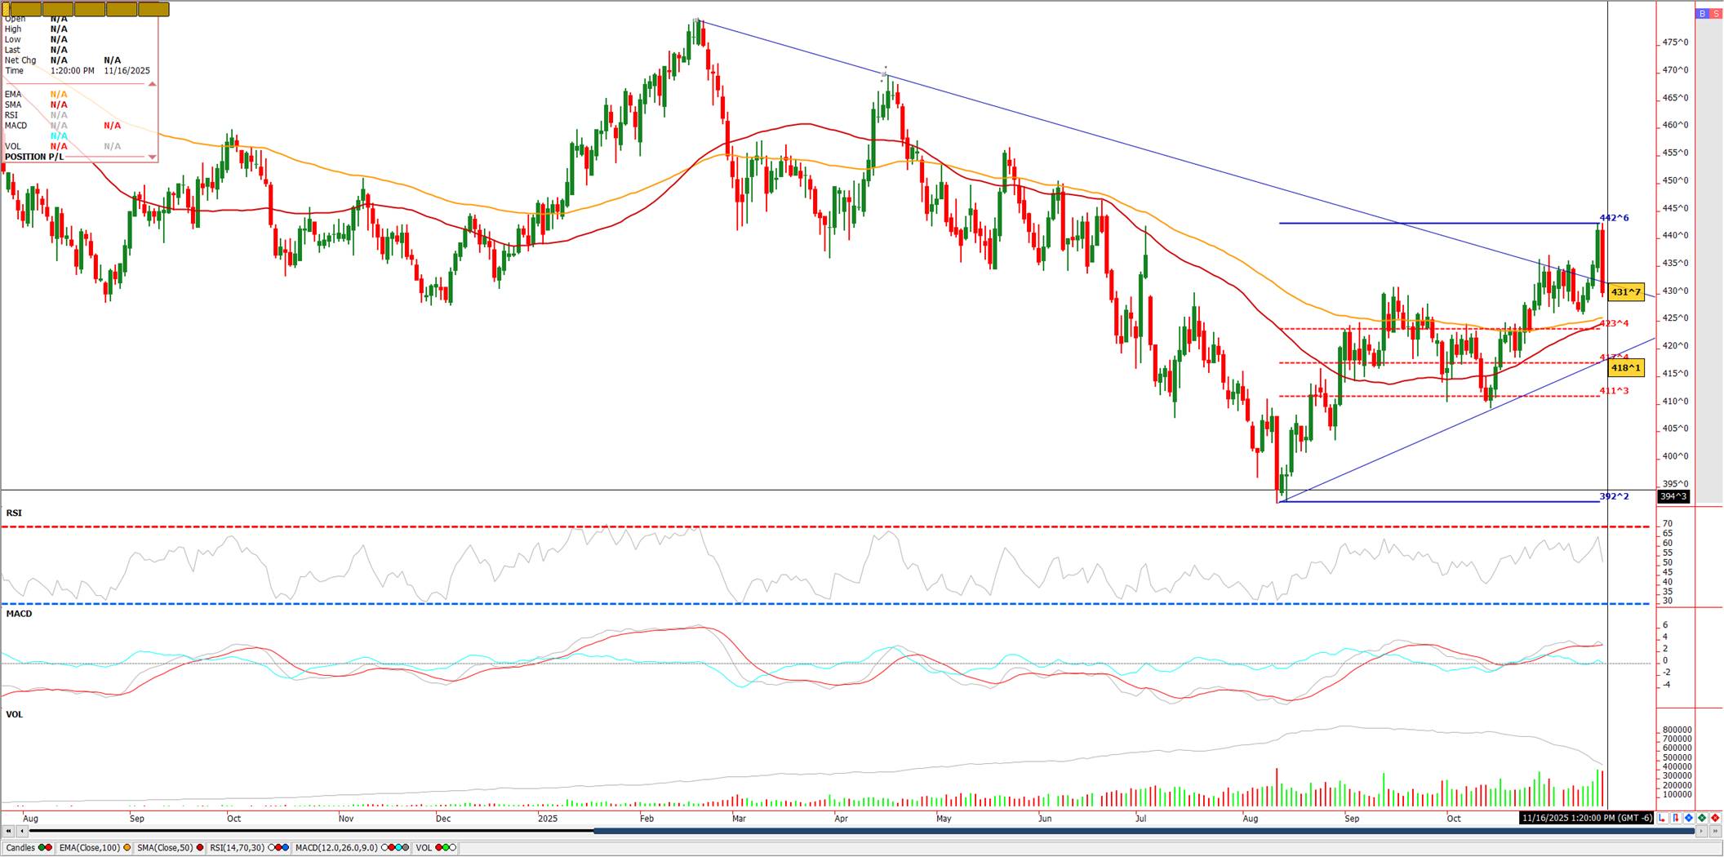
Task: Pick the green Candles color dot
Action: click(42, 848)
